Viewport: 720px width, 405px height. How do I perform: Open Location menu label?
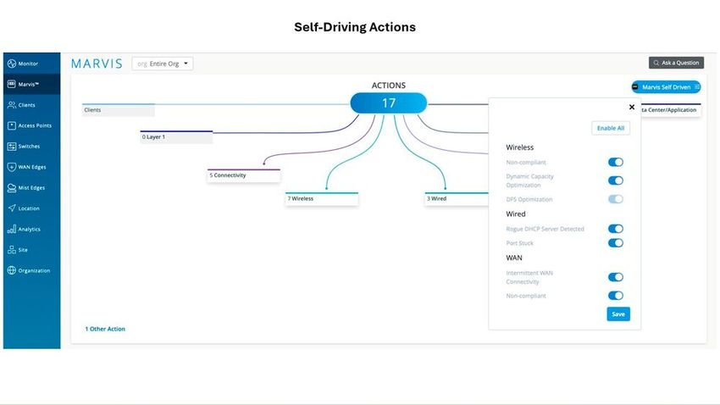tap(29, 208)
